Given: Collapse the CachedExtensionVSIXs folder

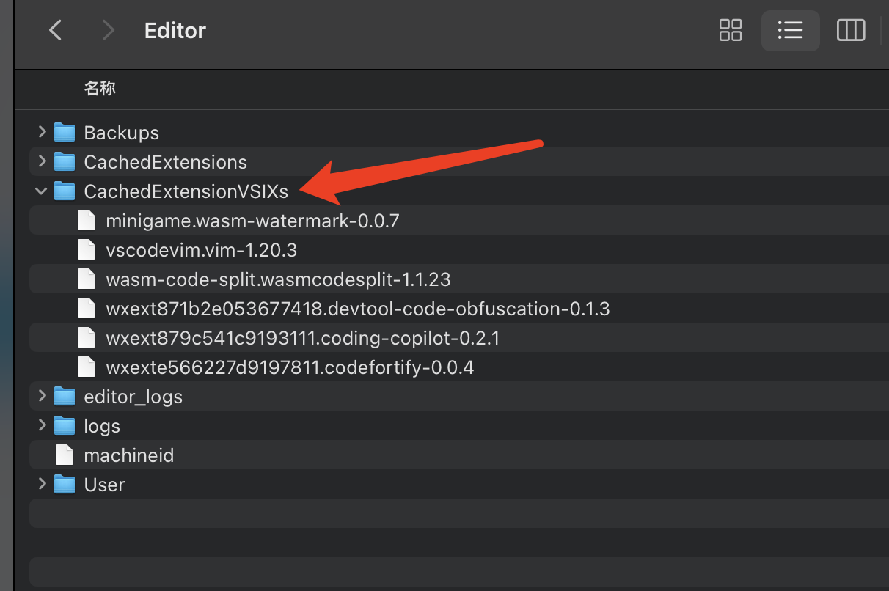Looking at the screenshot, I should pos(42,191).
